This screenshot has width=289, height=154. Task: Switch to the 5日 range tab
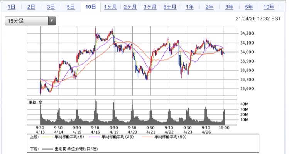71,7
